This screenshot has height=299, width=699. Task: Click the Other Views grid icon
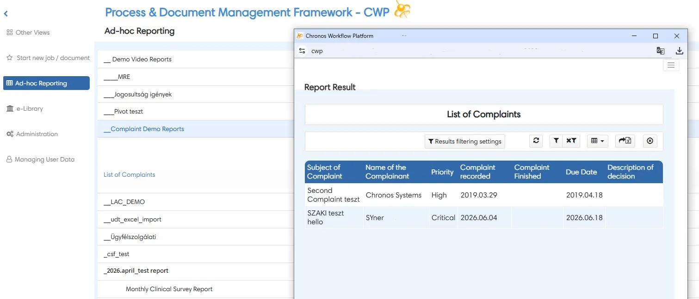pos(10,32)
